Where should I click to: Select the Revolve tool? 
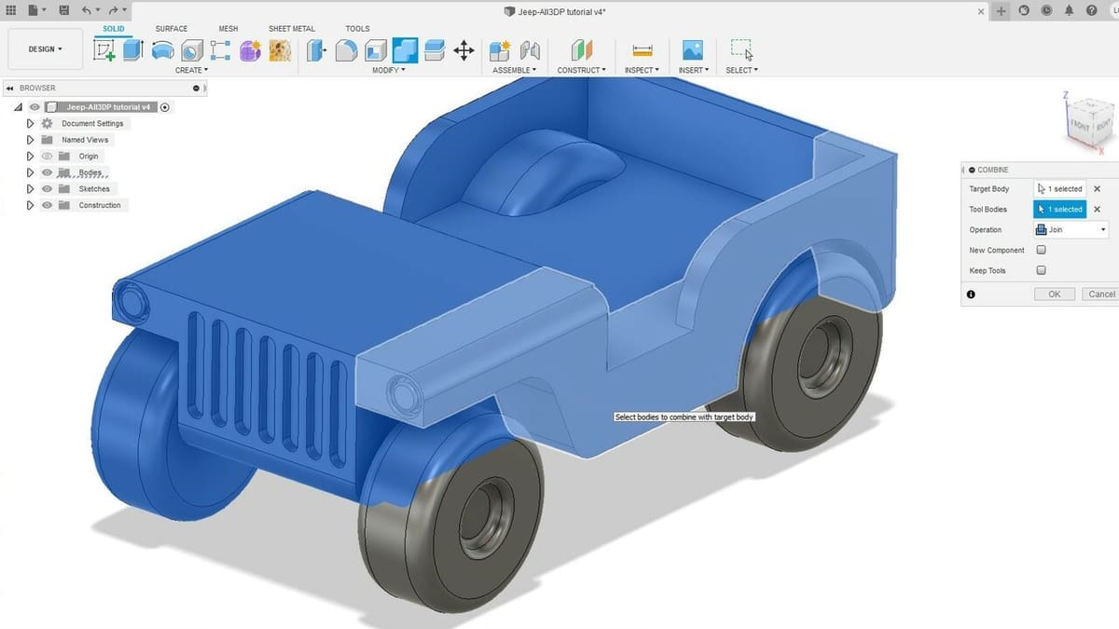tap(162, 50)
